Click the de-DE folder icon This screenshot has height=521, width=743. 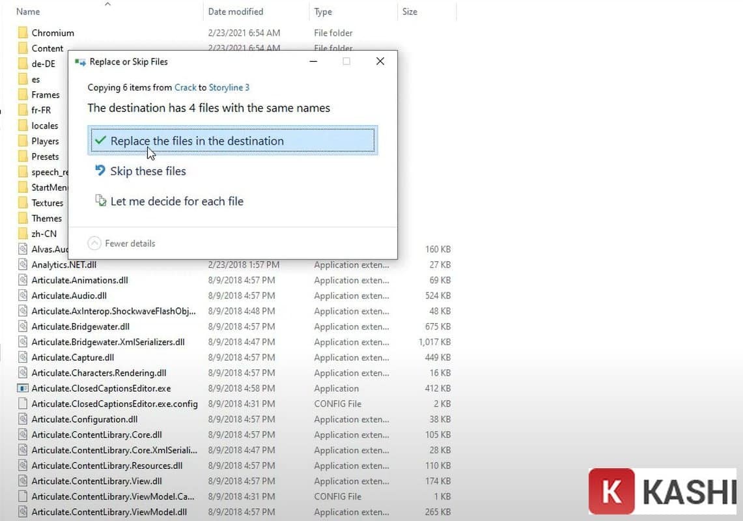coord(22,64)
